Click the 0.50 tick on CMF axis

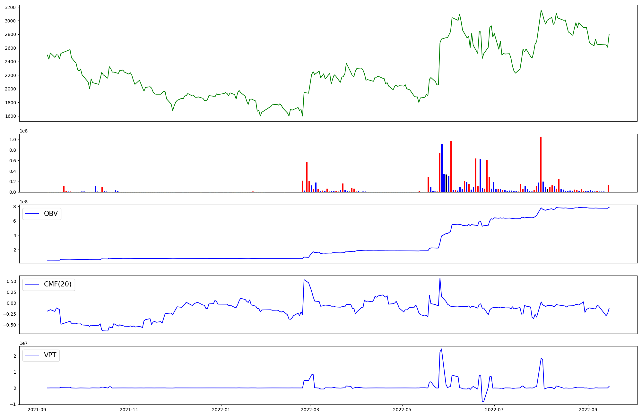tap(12, 281)
